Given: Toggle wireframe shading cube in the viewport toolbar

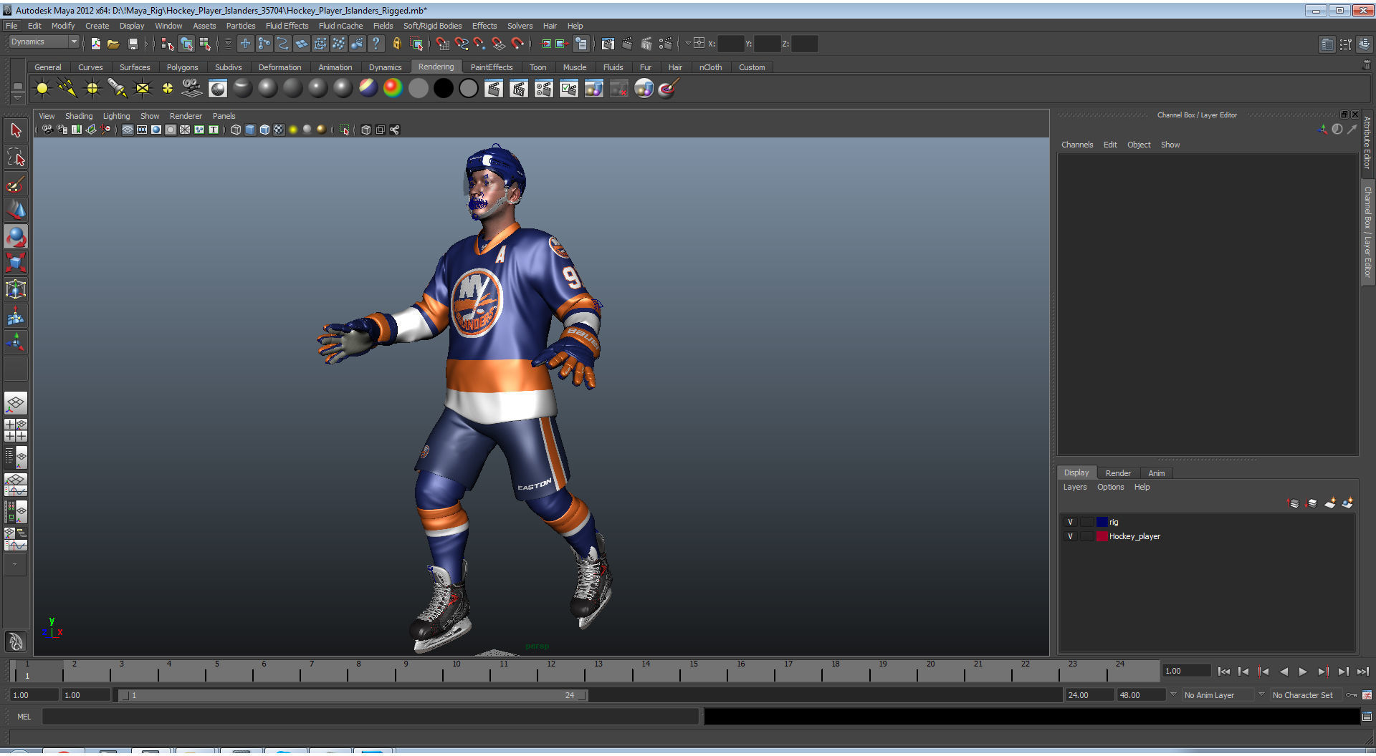Looking at the screenshot, I should point(236,130).
